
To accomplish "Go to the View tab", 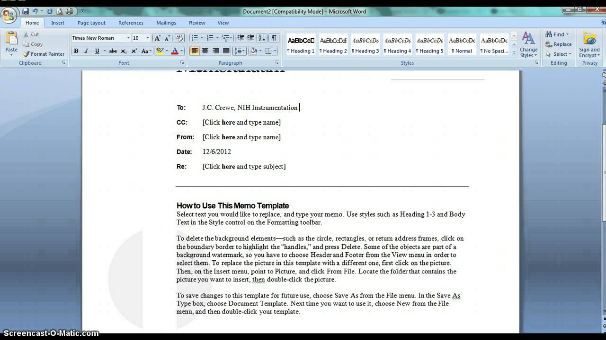I will coord(223,23).
